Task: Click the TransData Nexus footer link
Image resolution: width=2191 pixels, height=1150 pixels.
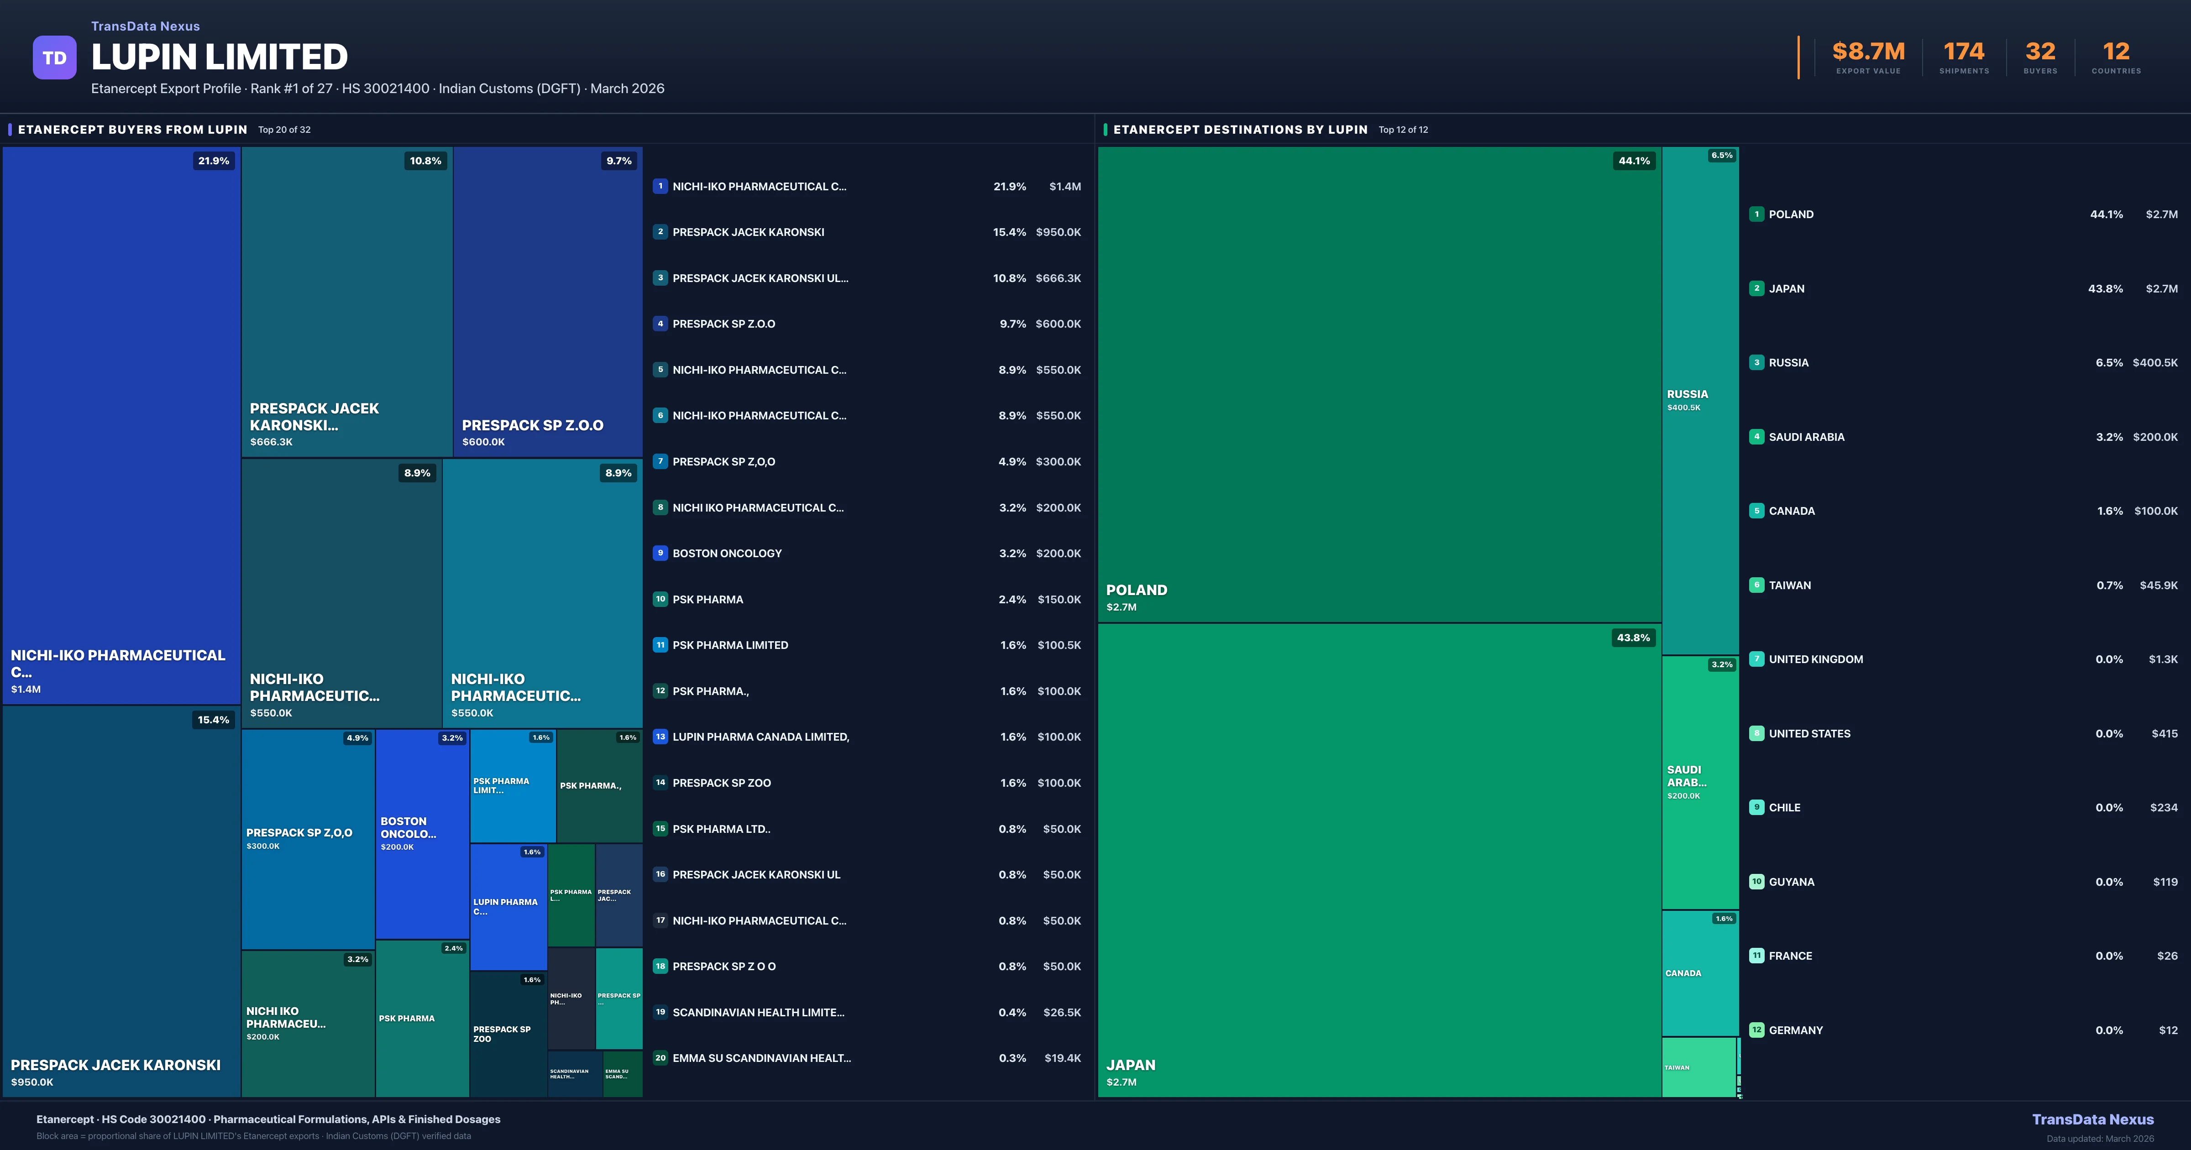Action: pyautogui.click(x=2092, y=1119)
